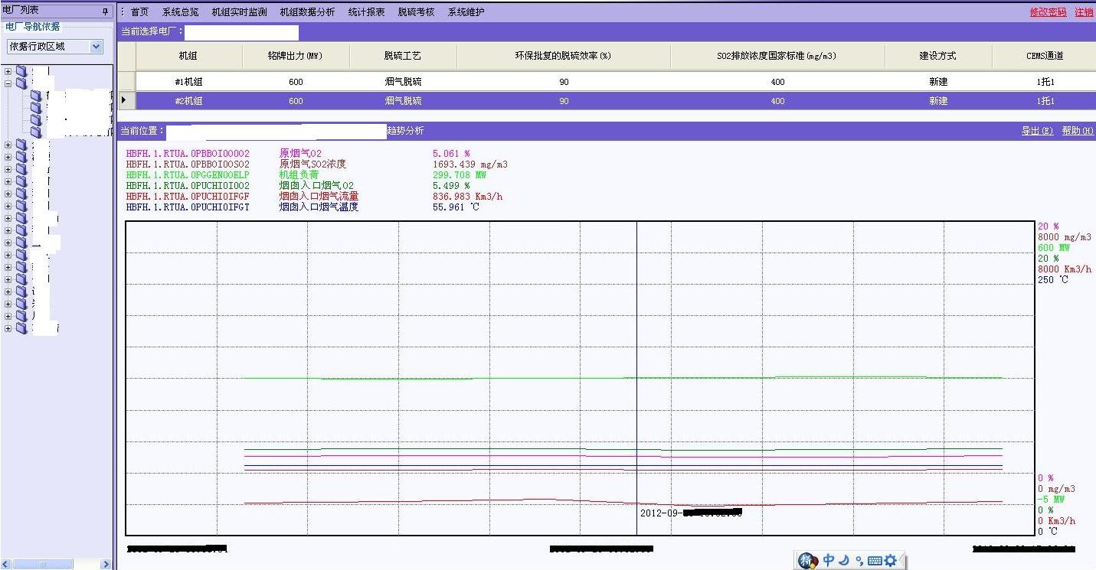Sort by 环保批复的脱硫效率(%) column header
The width and height of the screenshot is (1096, 570).
563,56
